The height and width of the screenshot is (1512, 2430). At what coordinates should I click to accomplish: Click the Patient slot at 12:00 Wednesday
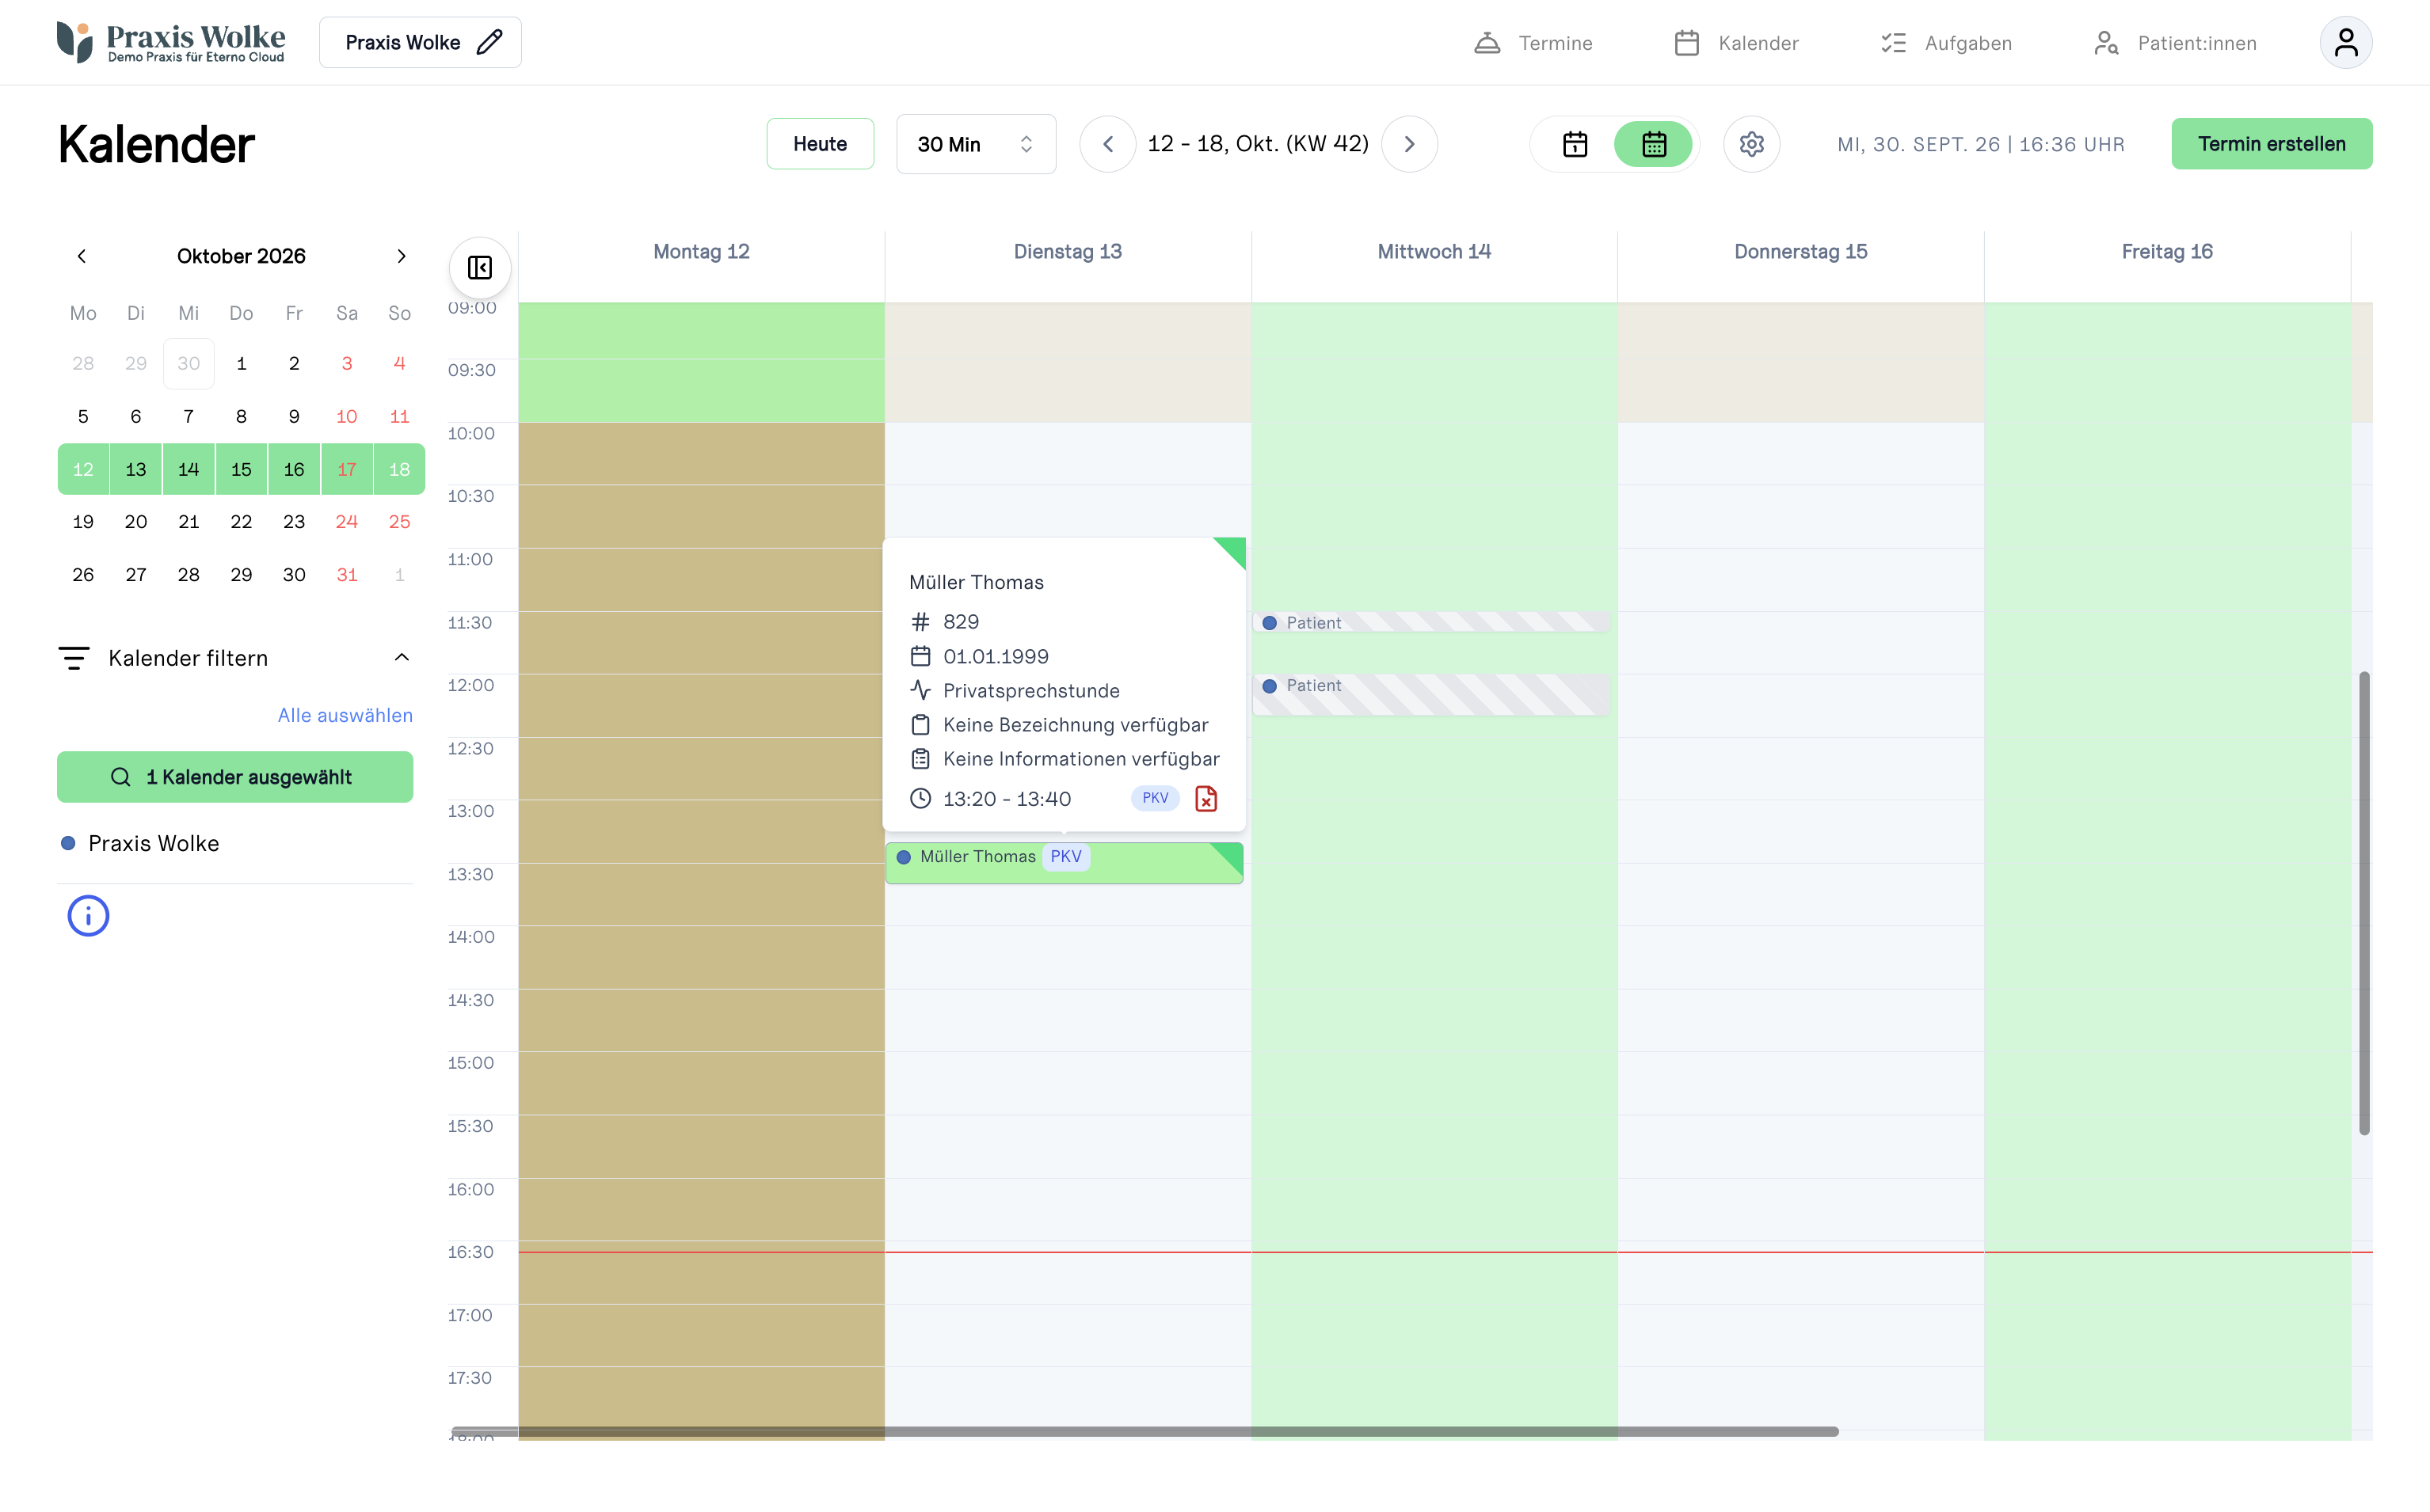(x=1430, y=695)
